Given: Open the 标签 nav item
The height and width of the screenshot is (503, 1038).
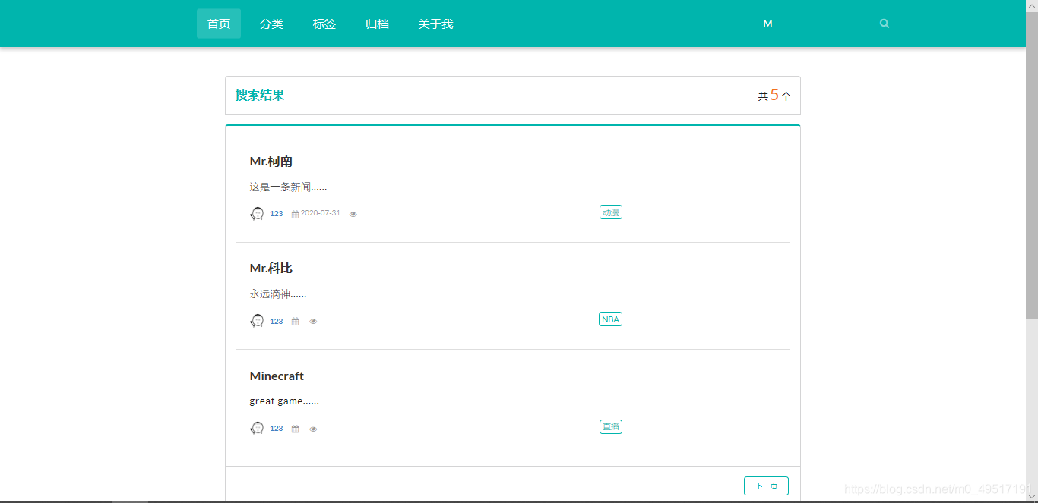Looking at the screenshot, I should point(324,24).
